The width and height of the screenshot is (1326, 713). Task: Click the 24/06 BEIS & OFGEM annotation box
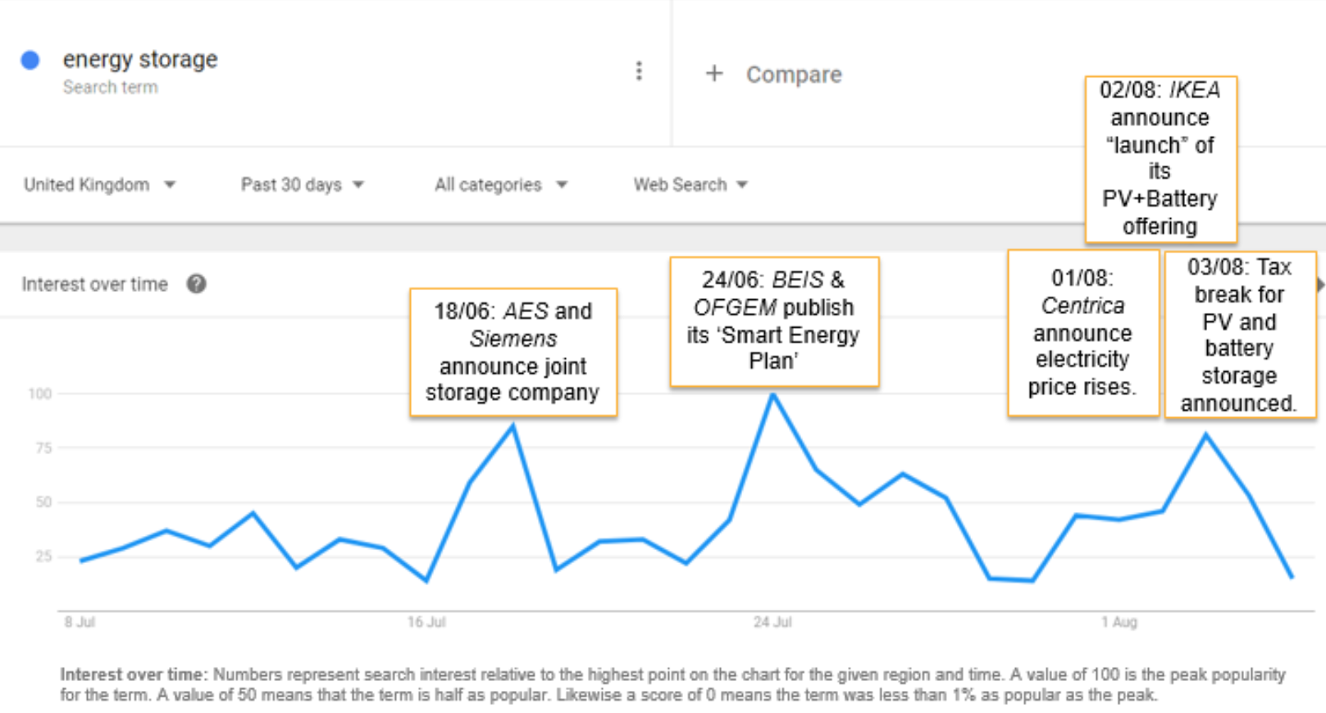[x=774, y=321]
